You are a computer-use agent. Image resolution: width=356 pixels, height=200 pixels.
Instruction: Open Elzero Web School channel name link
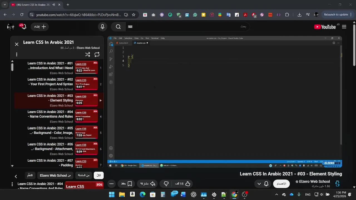click(315, 181)
